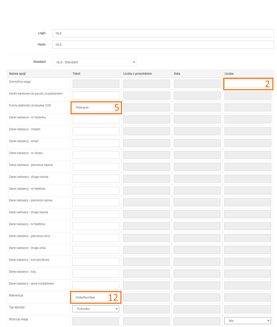Select the Formy płatności COD field containing Pobranie
Viewport: 277px width, 327px height.
click(93, 108)
